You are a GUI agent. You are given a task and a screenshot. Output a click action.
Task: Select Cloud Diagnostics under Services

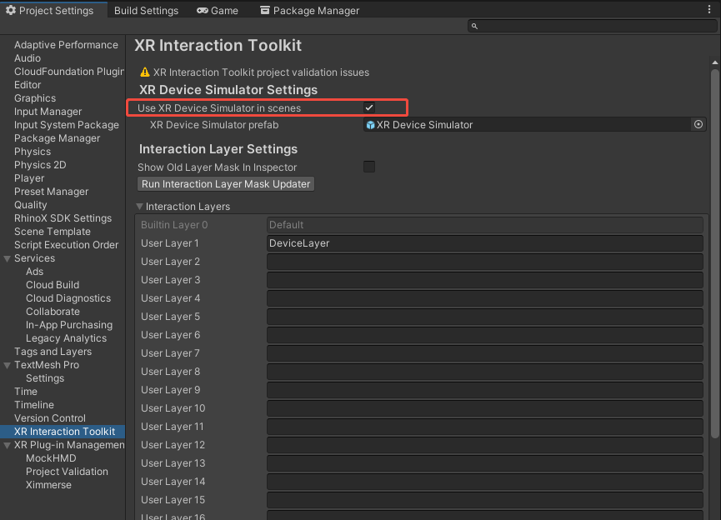(x=68, y=298)
